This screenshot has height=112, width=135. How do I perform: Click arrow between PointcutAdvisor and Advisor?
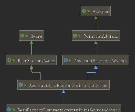pyautogui.click(x=96, y=23)
